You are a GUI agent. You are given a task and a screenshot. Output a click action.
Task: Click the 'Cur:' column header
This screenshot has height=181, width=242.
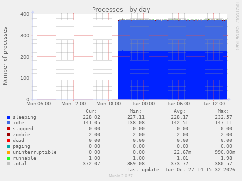pyautogui.click(x=92, y=111)
